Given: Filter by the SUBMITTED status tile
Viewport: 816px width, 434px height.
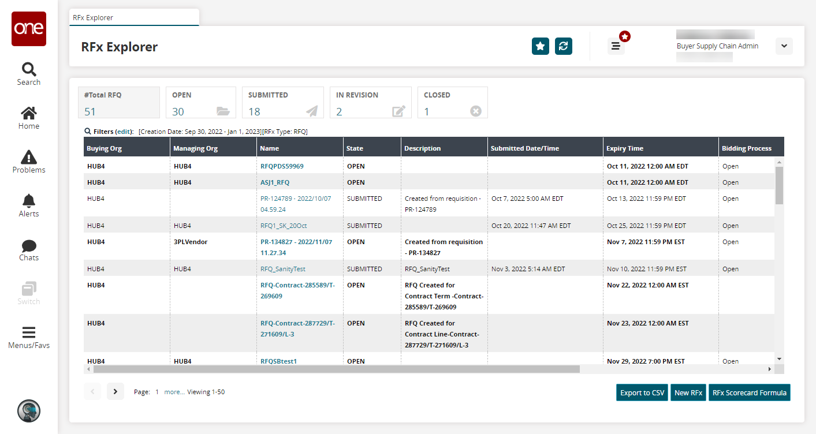Looking at the screenshot, I should pyautogui.click(x=282, y=103).
